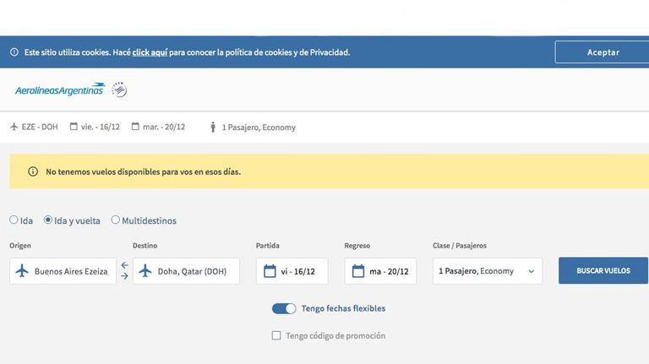Select the Ida y vuelta radio button
The height and width of the screenshot is (364, 649).
[x=48, y=220]
